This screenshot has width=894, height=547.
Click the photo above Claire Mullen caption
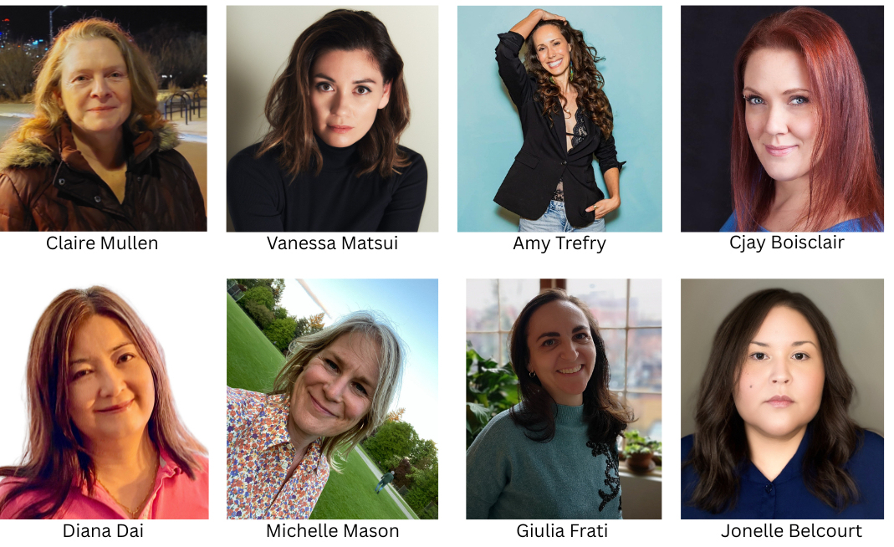tap(103, 118)
